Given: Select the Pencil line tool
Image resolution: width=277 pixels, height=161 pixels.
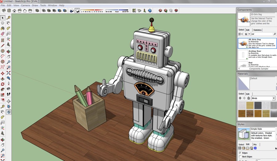Looking at the screenshot, I should coord(3,45).
